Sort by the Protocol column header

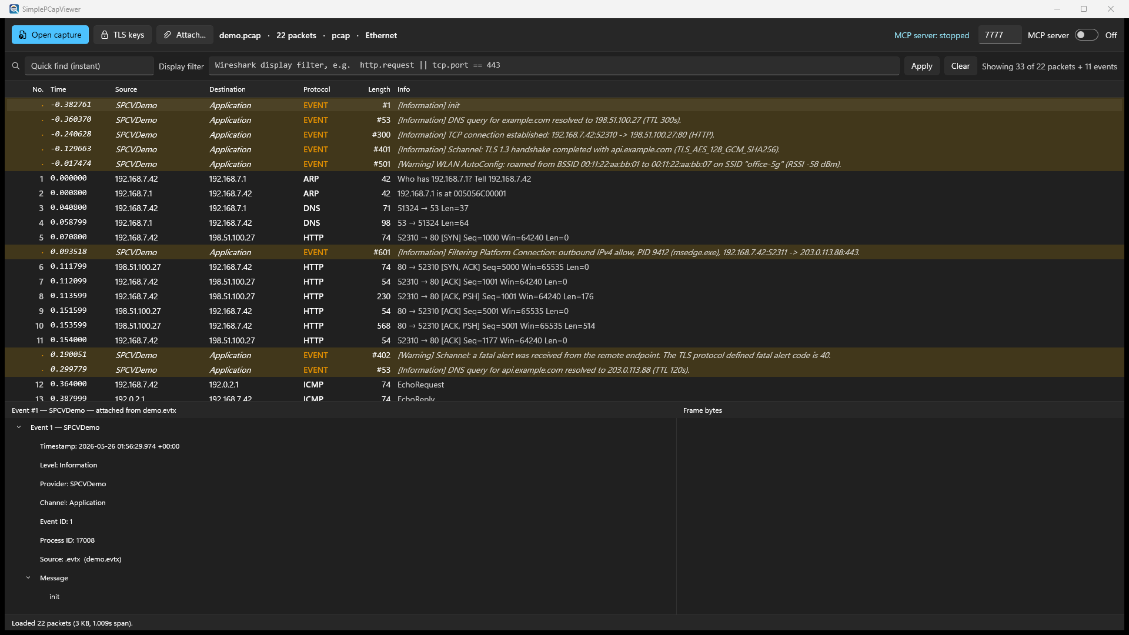point(316,89)
